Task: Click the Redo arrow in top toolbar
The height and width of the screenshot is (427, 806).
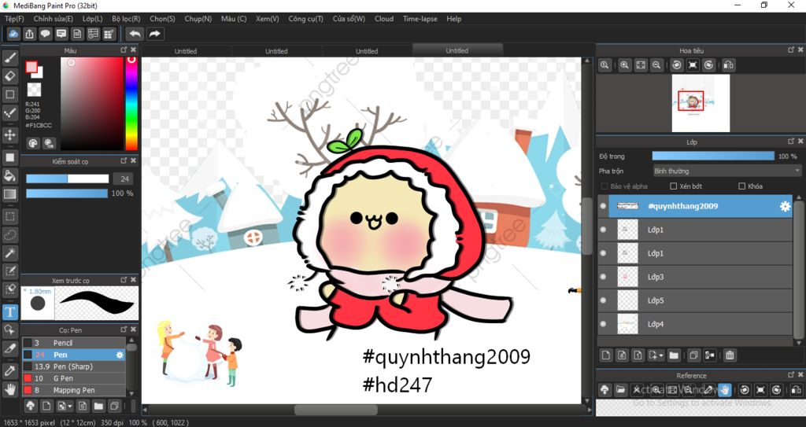Action: click(154, 34)
